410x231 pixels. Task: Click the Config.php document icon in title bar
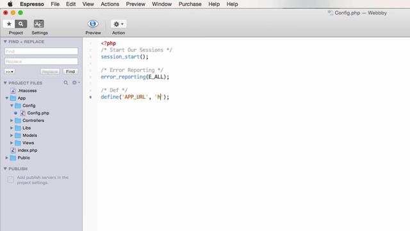(x=331, y=13)
